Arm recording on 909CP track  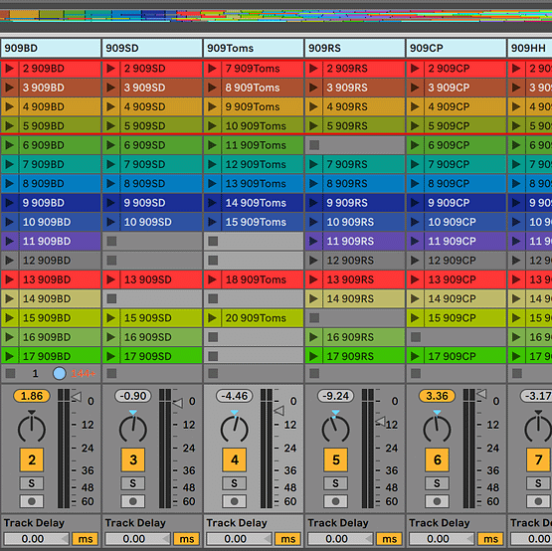click(x=438, y=501)
